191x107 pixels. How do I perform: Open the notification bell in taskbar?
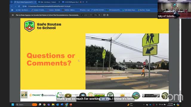(174, 105)
